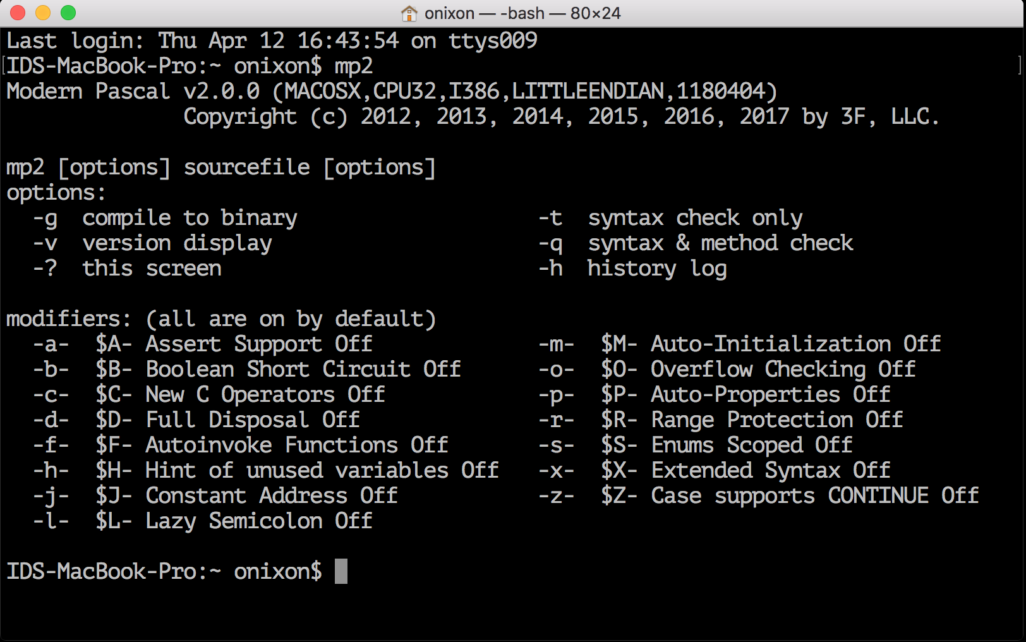Image resolution: width=1026 pixels, height=642 pixels.
Task: Click the typed 'mp2' command text
Action: pos(354,66)
